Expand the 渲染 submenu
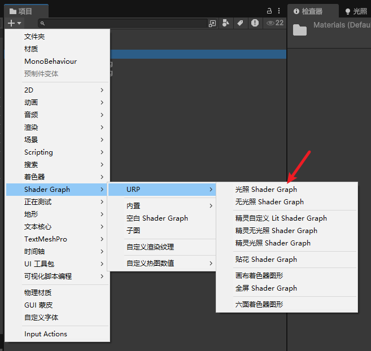371x351 pixels. tap(57, 127)
